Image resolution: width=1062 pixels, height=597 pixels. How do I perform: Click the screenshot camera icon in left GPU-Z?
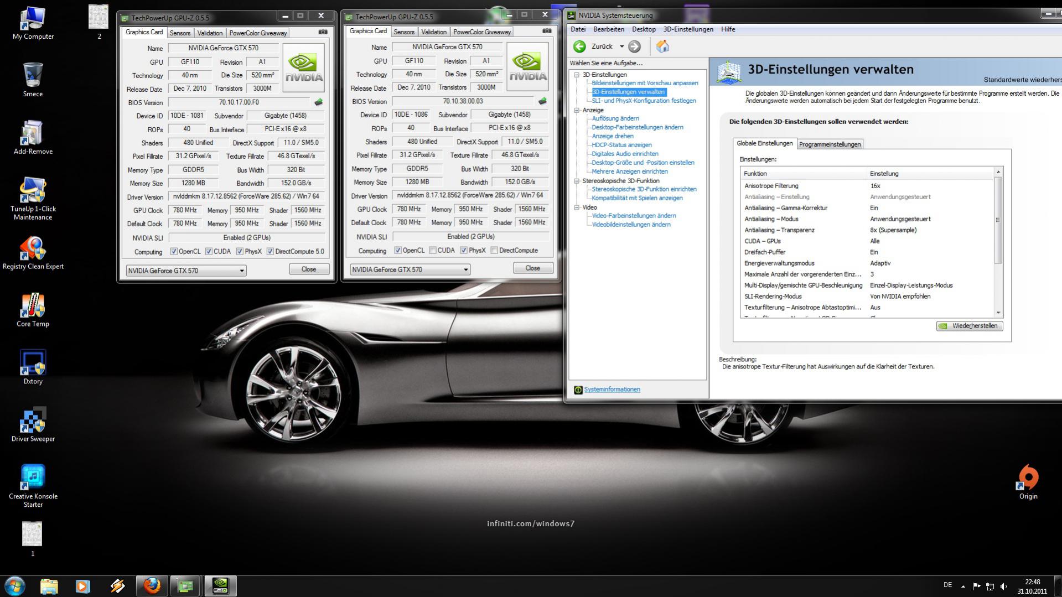(323, 32)
